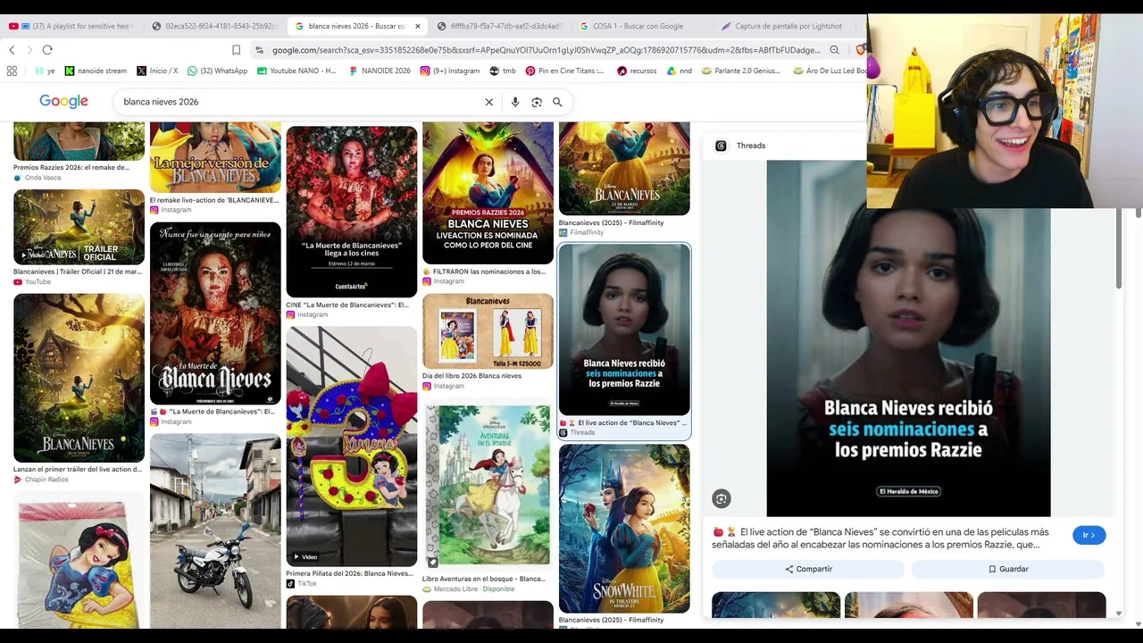
Task: Go to the Google logo homepage
Action: [x=63, y=102]
